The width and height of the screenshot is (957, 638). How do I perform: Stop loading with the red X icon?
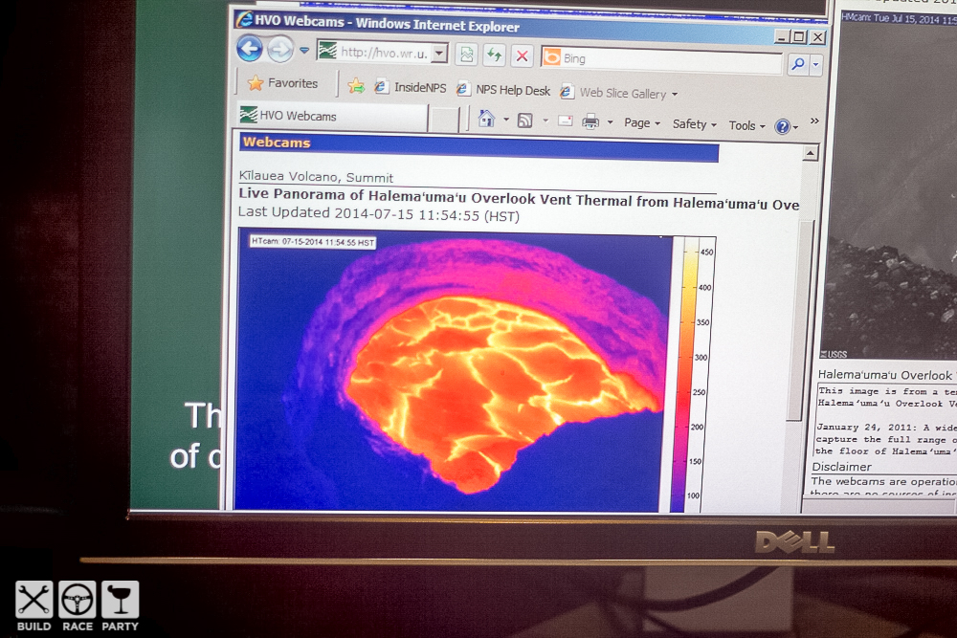(x=523, y=56)
